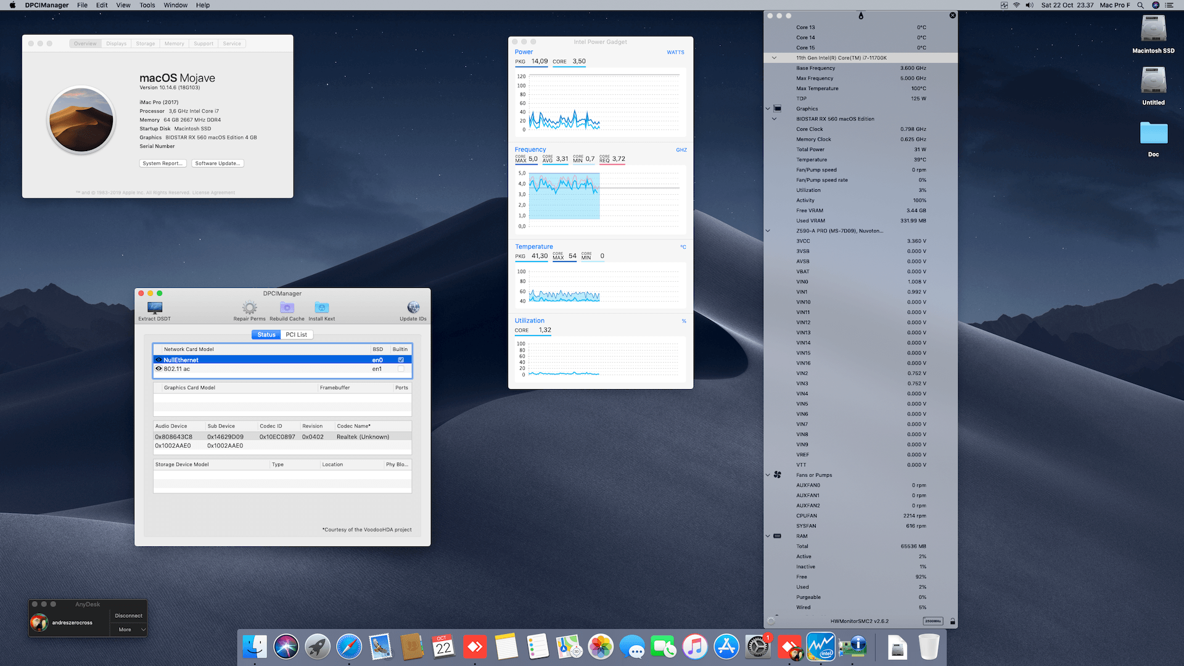Click Intel Power Gadget icon in Dock
Image resolution: width=1184 pixels, height=666 pixels.
click(821, 647)
